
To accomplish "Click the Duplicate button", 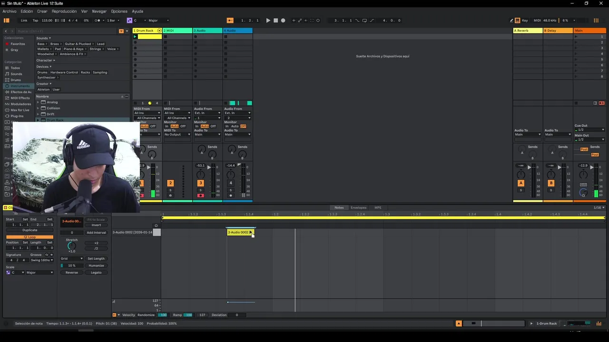I will [29, 230].
